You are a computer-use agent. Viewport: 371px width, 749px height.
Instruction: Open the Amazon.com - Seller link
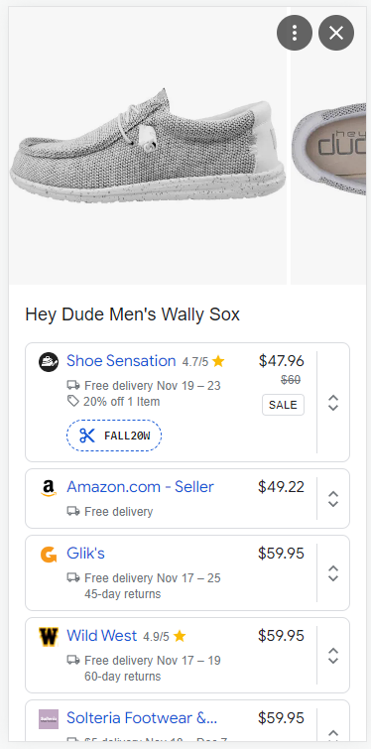141,487
